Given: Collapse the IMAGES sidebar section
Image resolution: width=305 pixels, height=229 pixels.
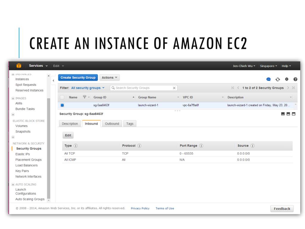Looking at the screenshot, I should [x=13, y=98].
